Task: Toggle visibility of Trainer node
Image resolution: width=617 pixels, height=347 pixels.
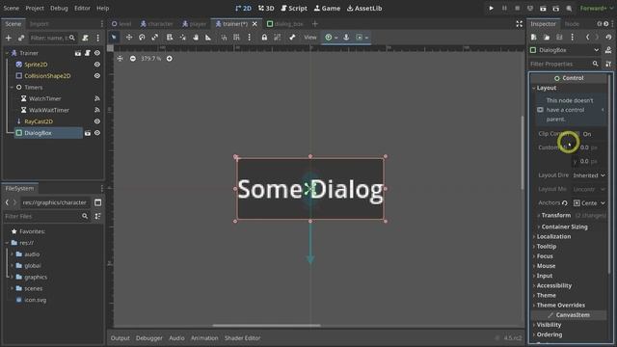Action: [97, 53]
